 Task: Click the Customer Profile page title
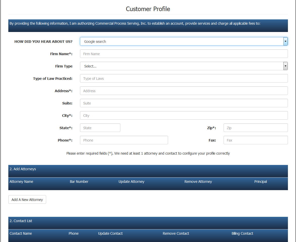[148, 9]
